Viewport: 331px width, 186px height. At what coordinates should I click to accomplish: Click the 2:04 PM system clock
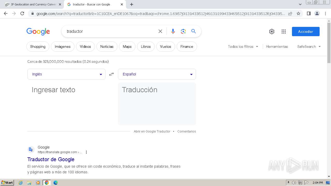pyautogui.click(x=318, y=183)
